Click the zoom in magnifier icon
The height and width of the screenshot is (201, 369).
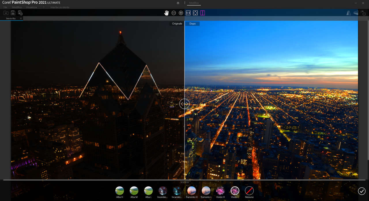tap(181, 13)
